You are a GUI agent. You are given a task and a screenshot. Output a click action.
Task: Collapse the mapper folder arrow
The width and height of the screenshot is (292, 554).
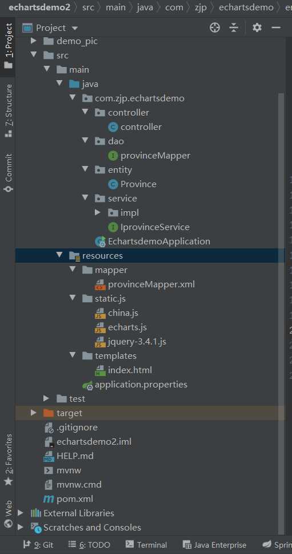point(73,270)
